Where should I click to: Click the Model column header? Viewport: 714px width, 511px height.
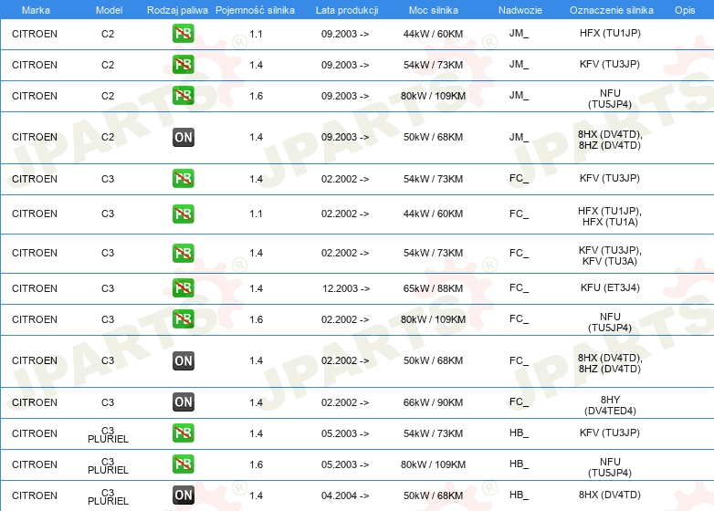[x=109, y=10]
